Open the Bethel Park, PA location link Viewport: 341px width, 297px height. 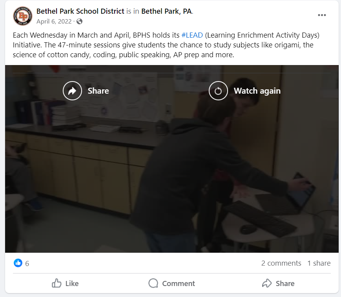[x=167, y=11]
